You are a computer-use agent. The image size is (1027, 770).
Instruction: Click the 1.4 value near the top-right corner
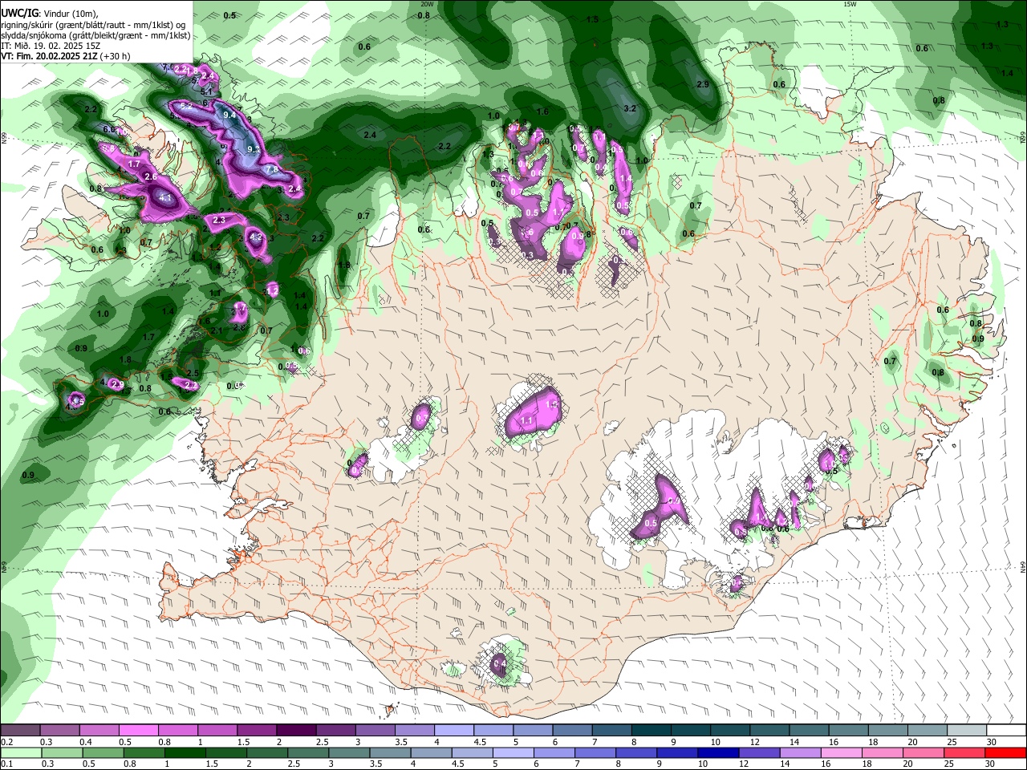coord(1007,73)
